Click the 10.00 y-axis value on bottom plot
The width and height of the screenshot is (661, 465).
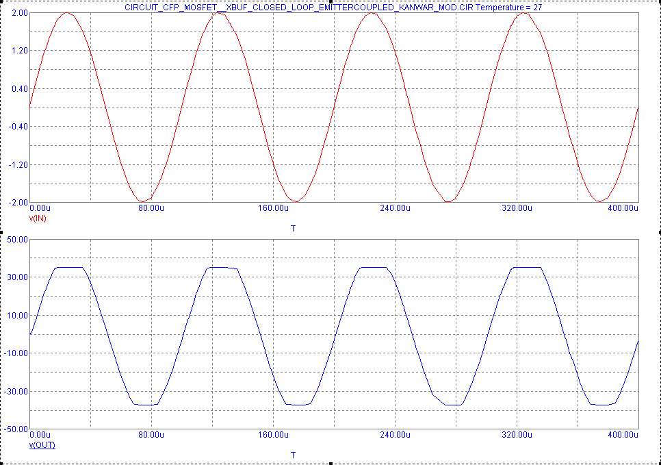point(18,315)
